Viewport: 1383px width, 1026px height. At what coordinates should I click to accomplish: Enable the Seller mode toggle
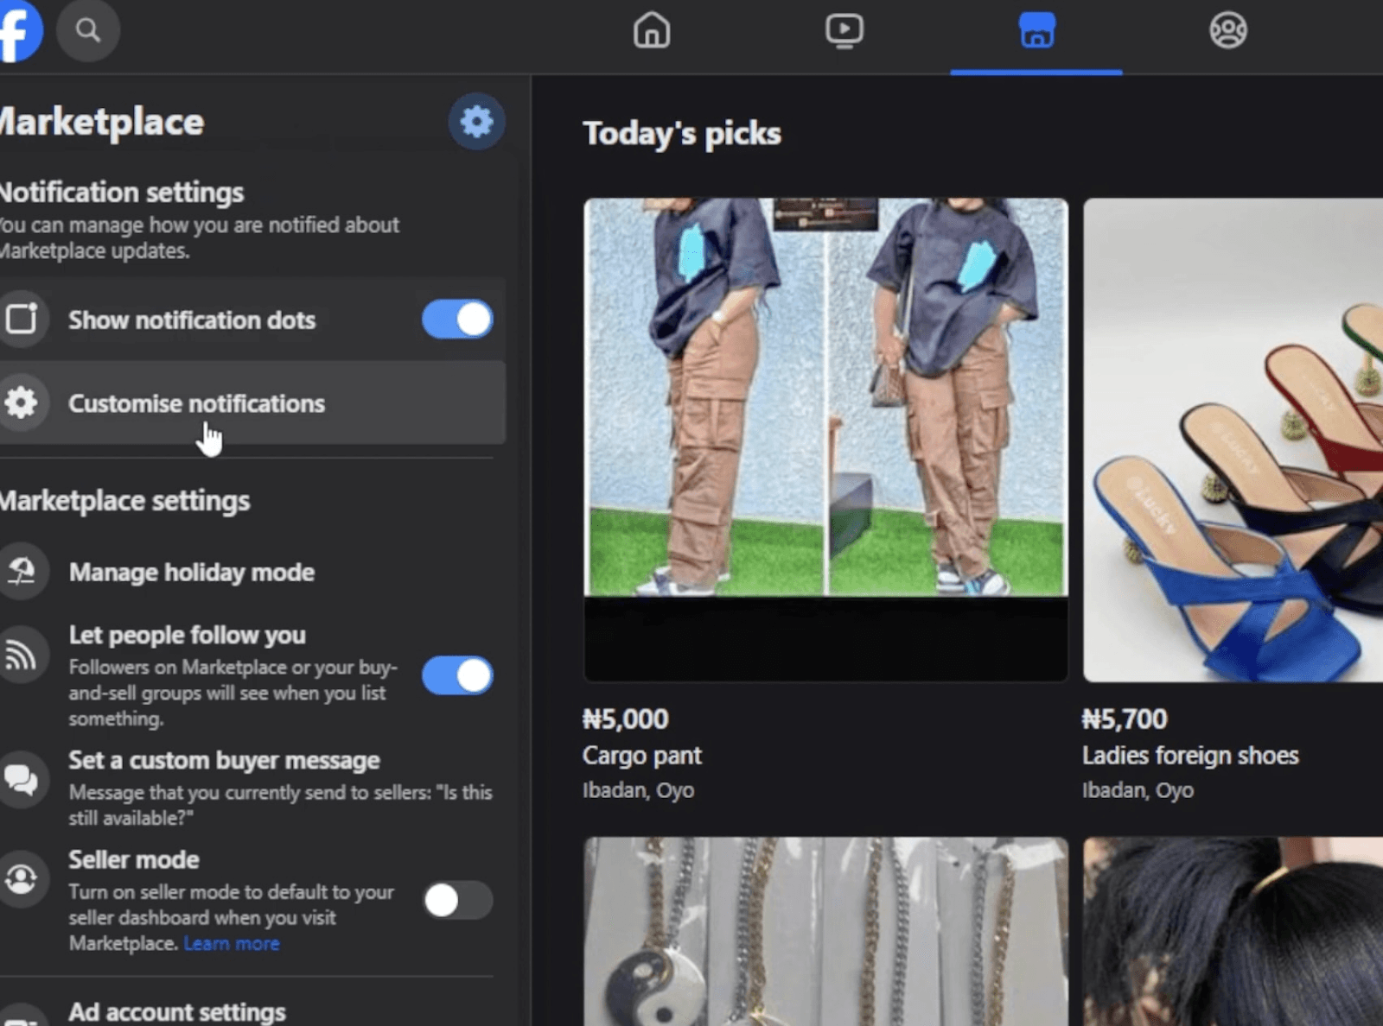tap(457, 901)
